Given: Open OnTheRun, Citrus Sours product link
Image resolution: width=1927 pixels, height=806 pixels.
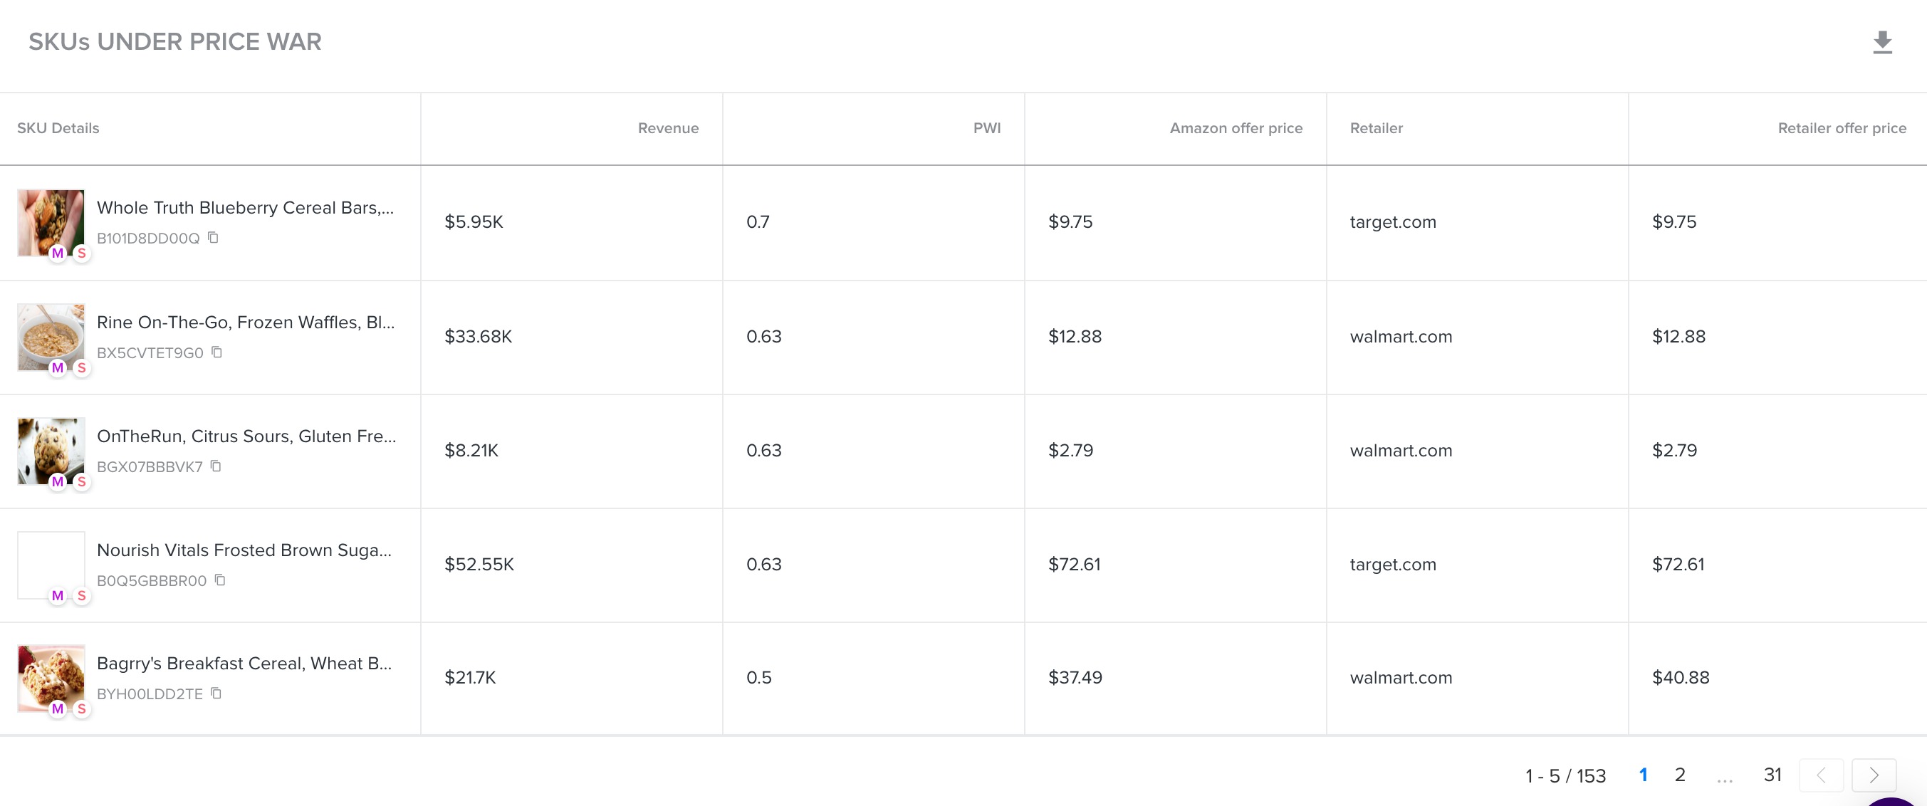Looking at the screenshot, I should click(246, 436).
